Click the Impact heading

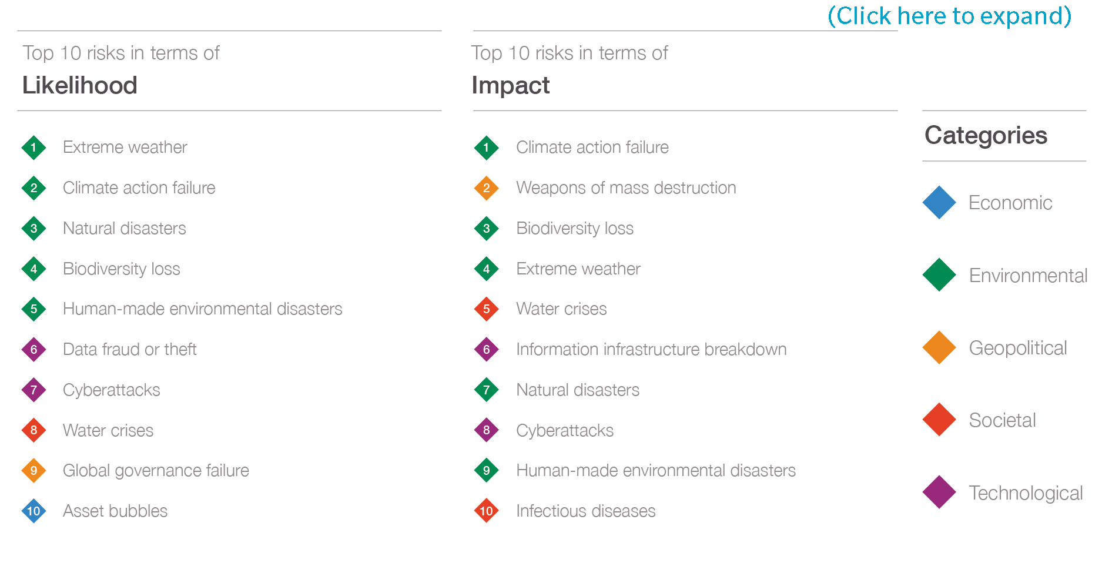pyautogui.click(x=510, y=86)
